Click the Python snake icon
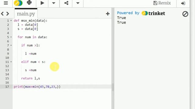The width and height of the screenshot is (195, 109). (29, 3)
